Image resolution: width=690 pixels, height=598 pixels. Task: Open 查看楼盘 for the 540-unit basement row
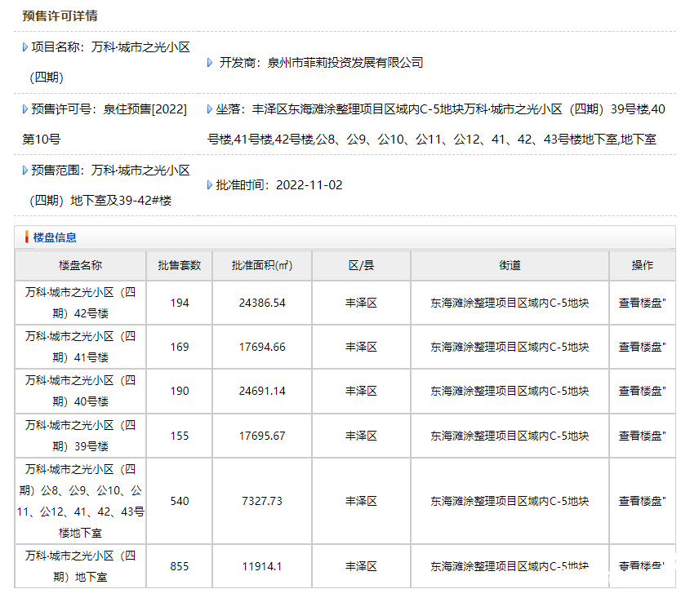pyautogui.click(x=642, y=501)
